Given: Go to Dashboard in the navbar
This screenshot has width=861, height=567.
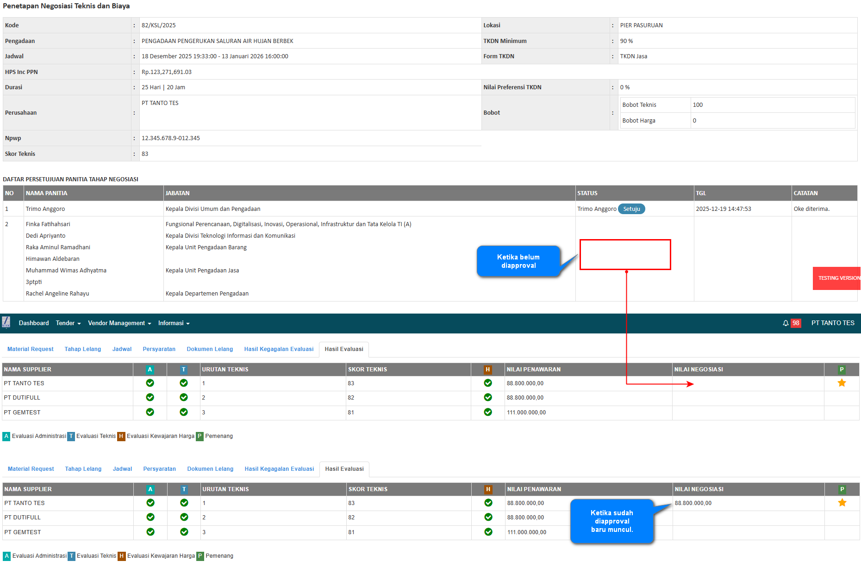Looking at the screenshot, I should click(34, 323).
